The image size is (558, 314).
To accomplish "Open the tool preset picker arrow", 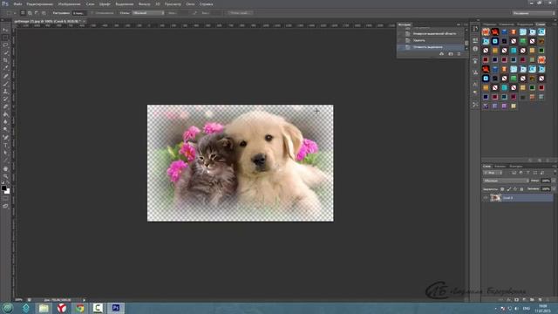I will [x=15, y=13].
